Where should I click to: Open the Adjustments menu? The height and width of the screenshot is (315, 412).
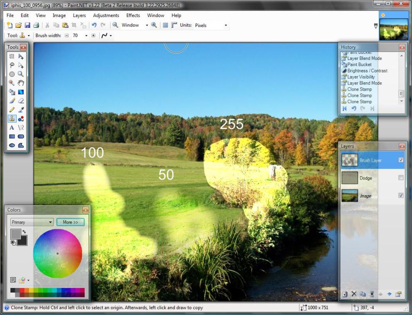(106, 15)
